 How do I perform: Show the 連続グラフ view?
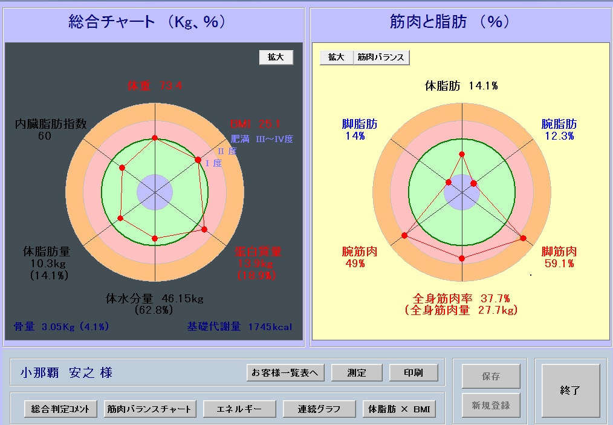click(319, 409)
